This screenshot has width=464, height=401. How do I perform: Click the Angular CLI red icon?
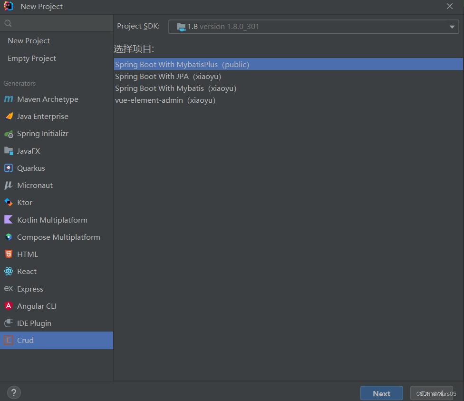point(9,306)
